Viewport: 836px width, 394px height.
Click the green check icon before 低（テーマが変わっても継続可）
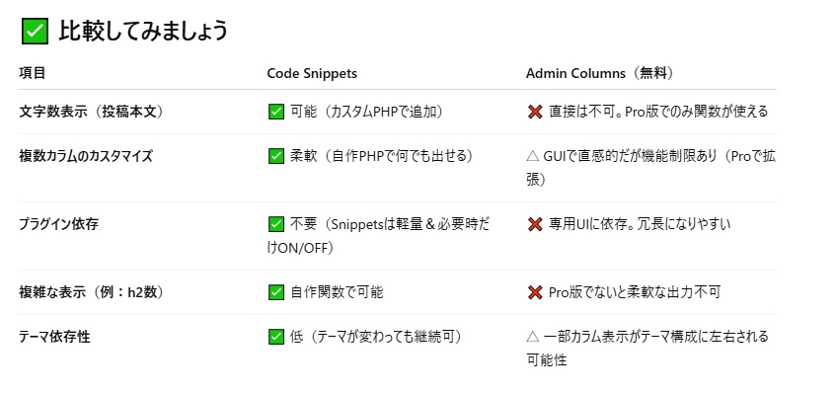276,337
